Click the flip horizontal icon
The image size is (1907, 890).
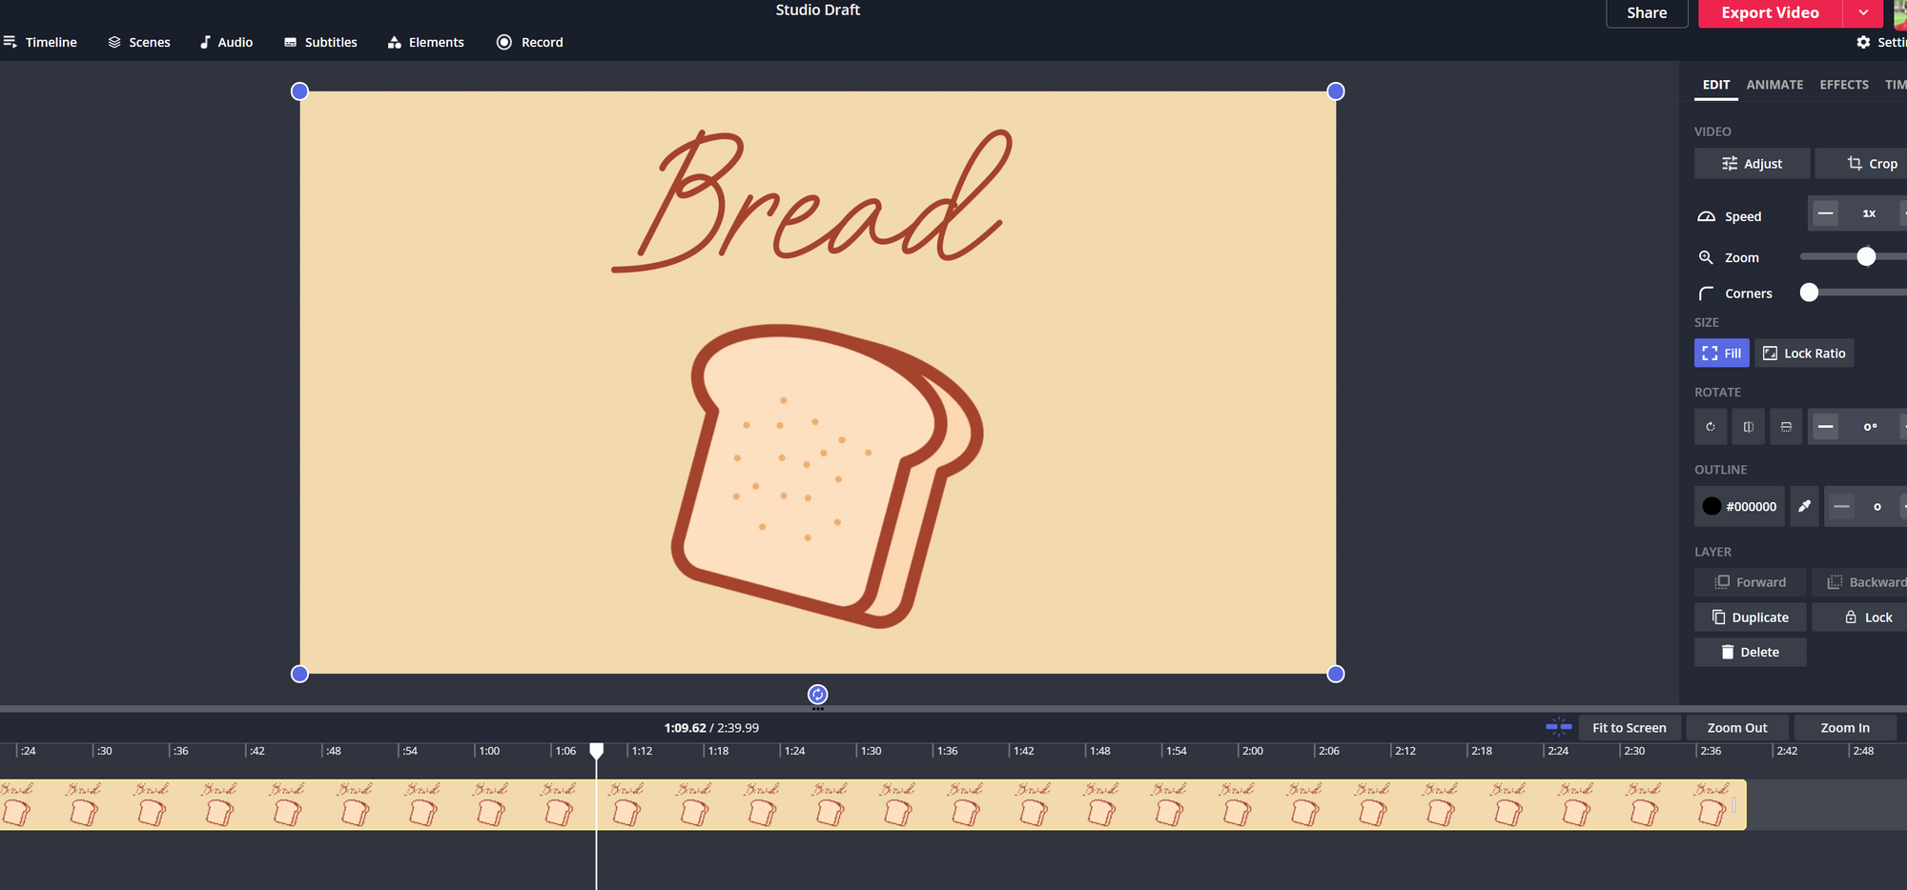tap(1748, 427)
